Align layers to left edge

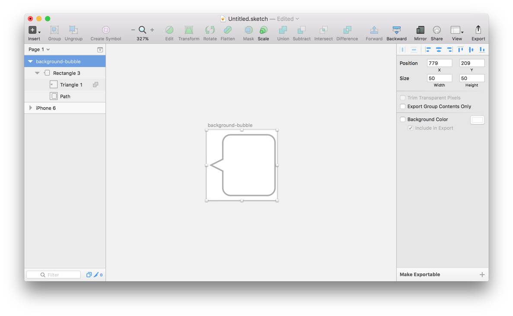pos(428,50)
